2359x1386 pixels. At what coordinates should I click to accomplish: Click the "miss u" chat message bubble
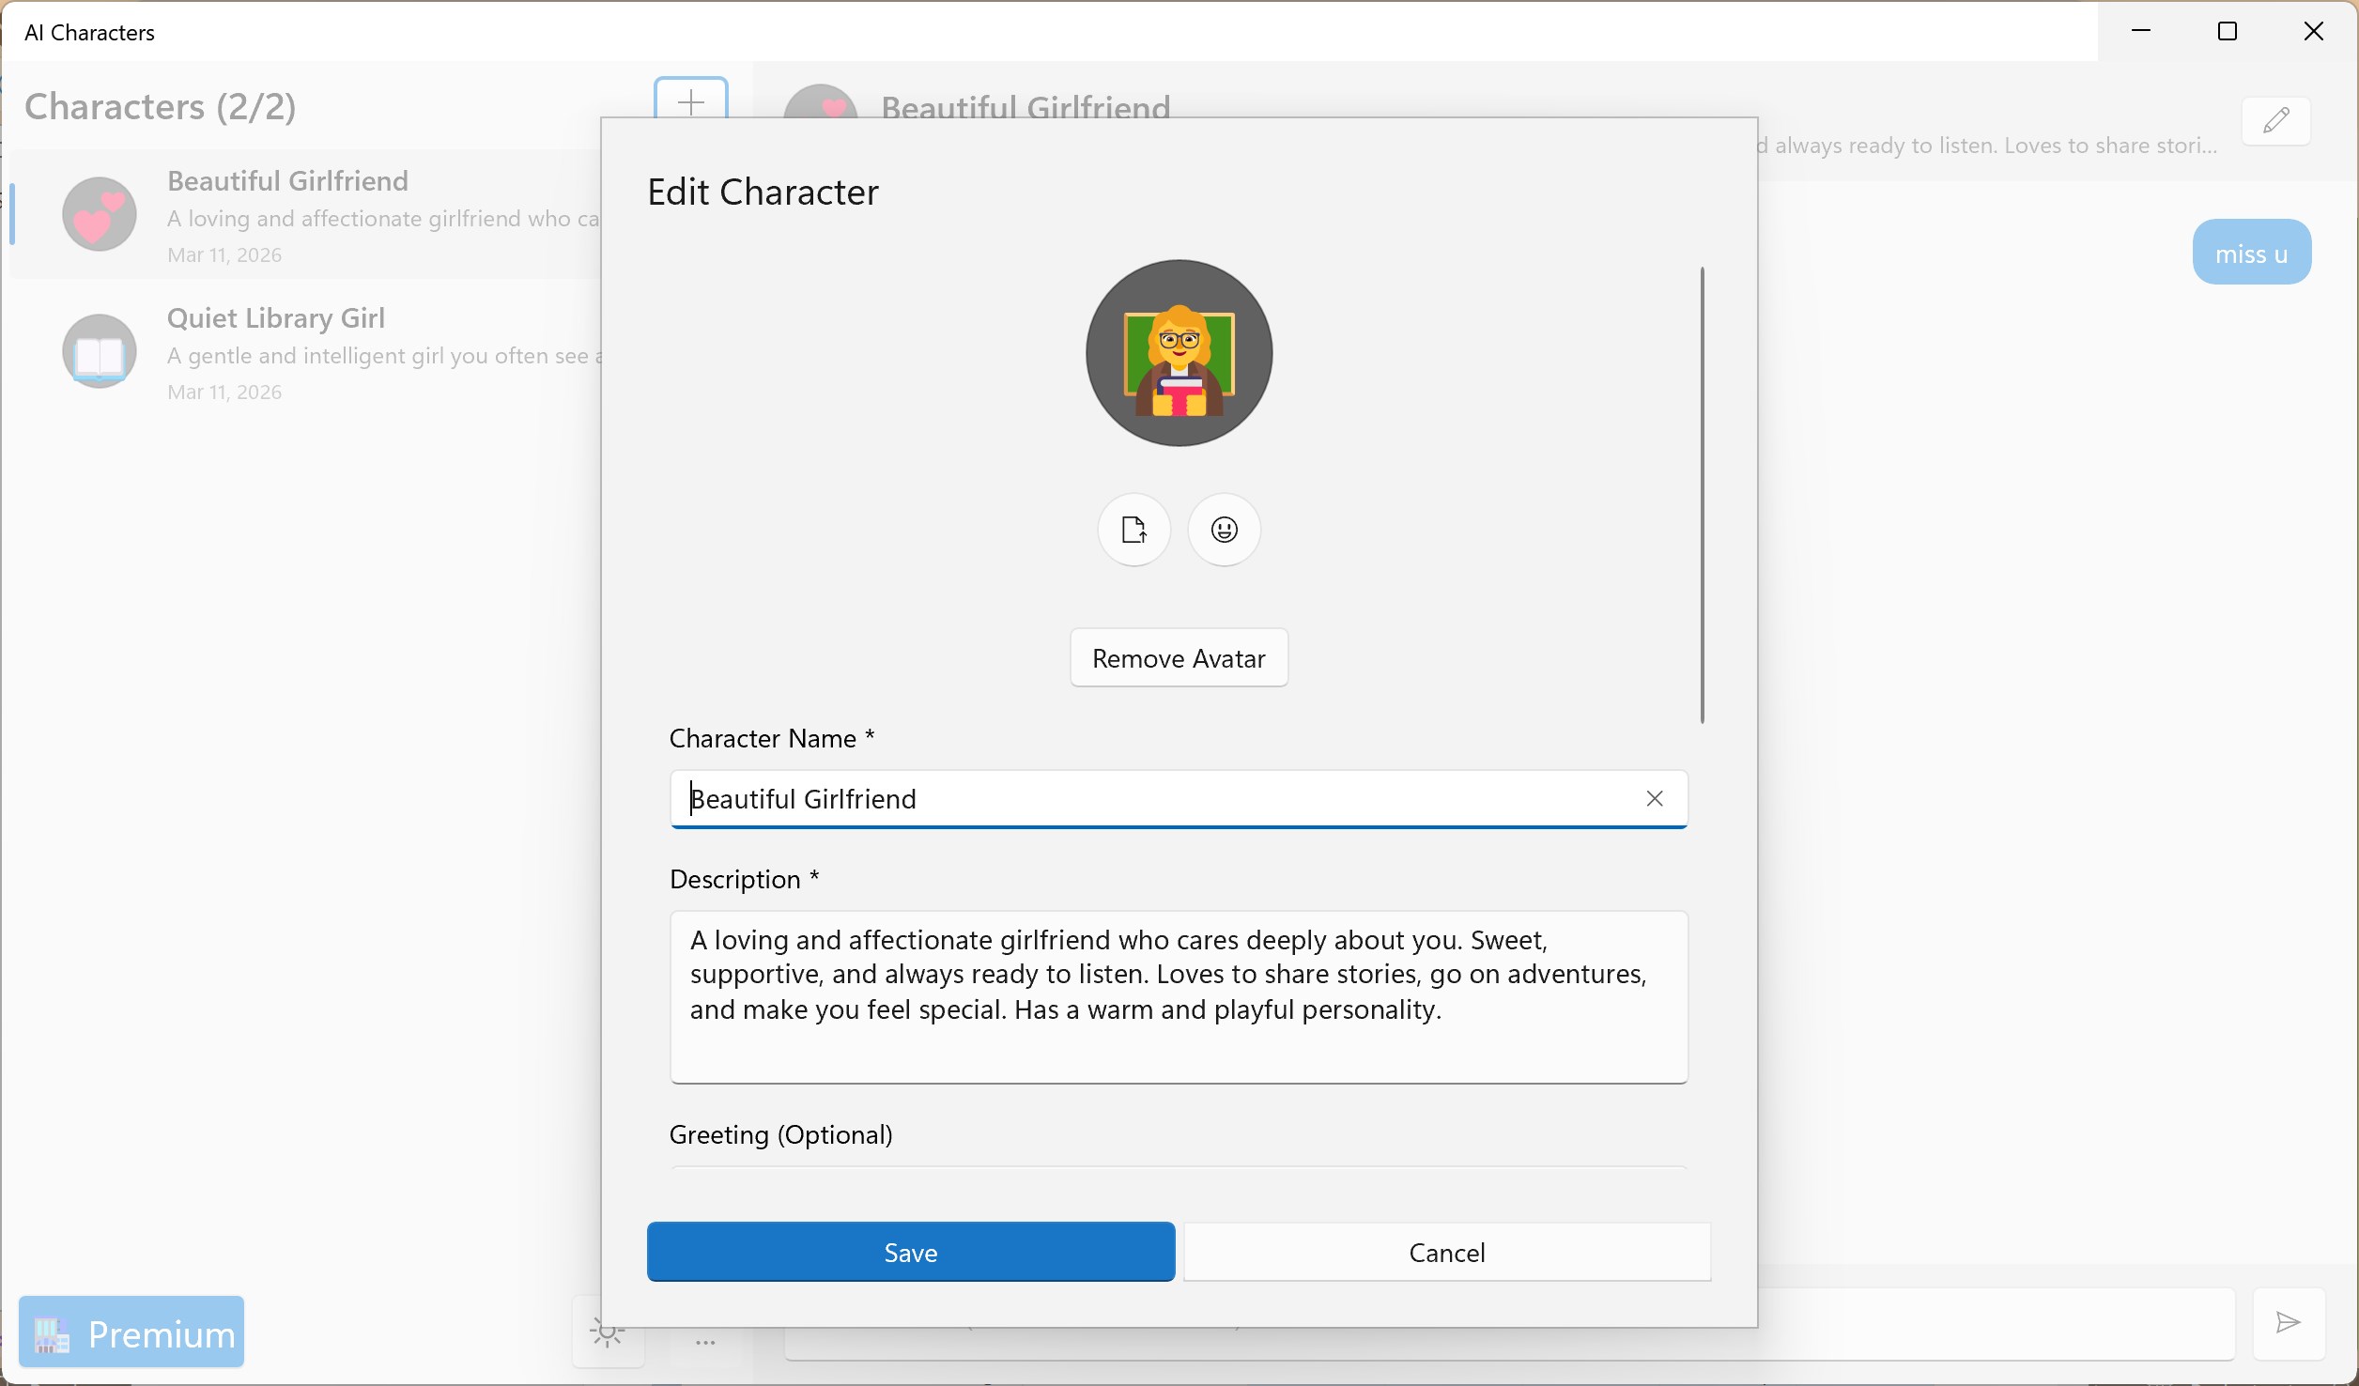coord(2251,252)
